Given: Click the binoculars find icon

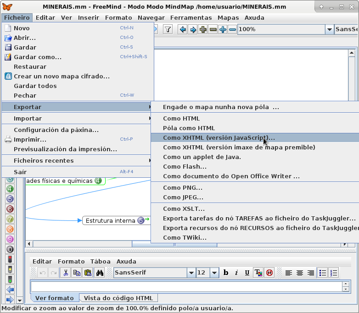Looking at the screenshot, I should point(100,273).
